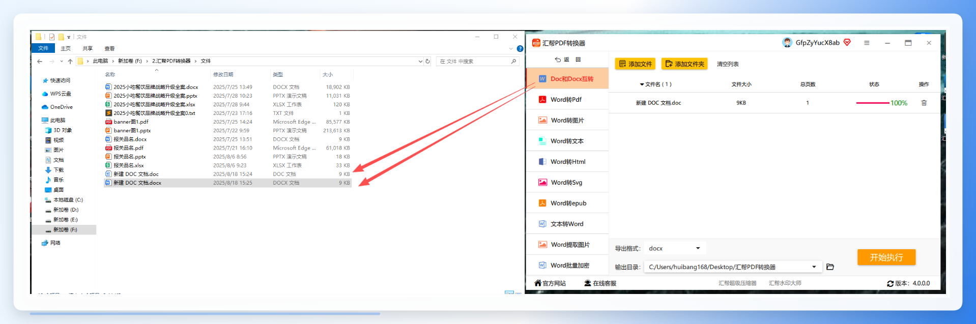Open Explorer help question mark icon
Image resolution: width=976 pixels, height=324 pixels.
click(x=520, y=49)
